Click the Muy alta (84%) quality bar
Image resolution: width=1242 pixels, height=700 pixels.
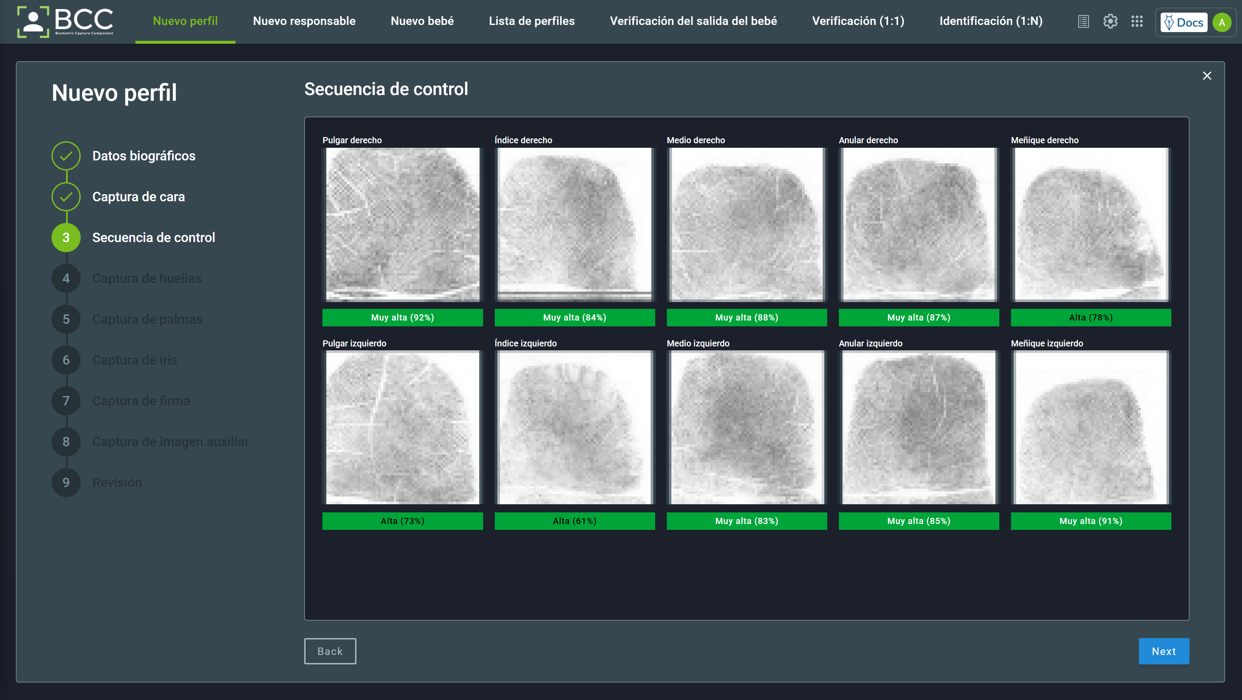pyautogui.click(x=575, y=318)
